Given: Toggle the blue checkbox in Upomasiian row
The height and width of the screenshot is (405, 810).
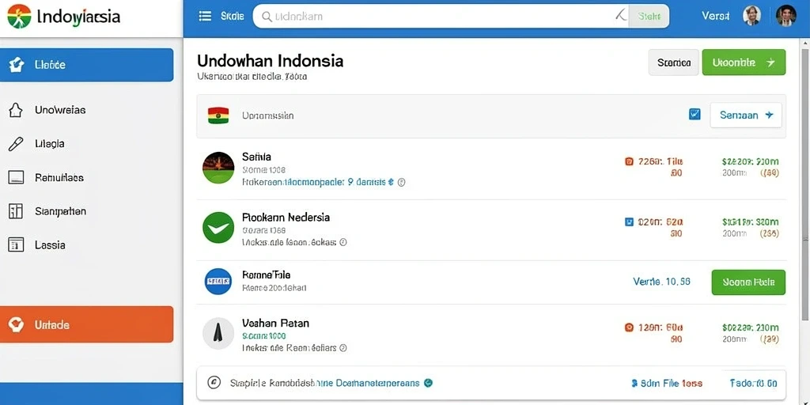Looking at the screenshot, I should tap(695, 114).
